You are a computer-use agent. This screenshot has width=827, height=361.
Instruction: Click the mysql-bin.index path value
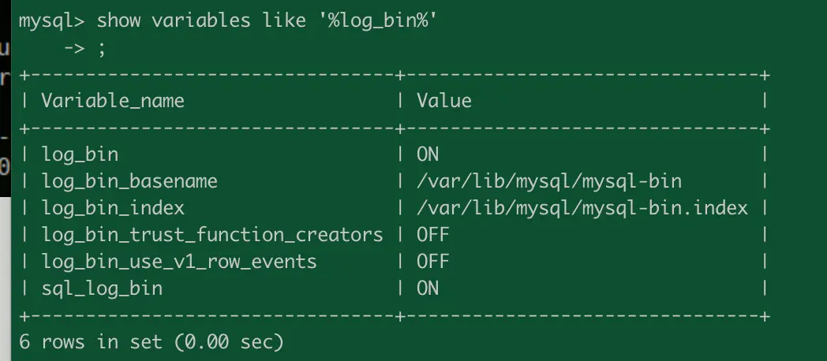(582, 208)
